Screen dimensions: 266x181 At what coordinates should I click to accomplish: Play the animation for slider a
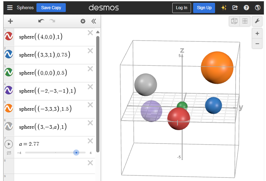(x=8, y=144)
